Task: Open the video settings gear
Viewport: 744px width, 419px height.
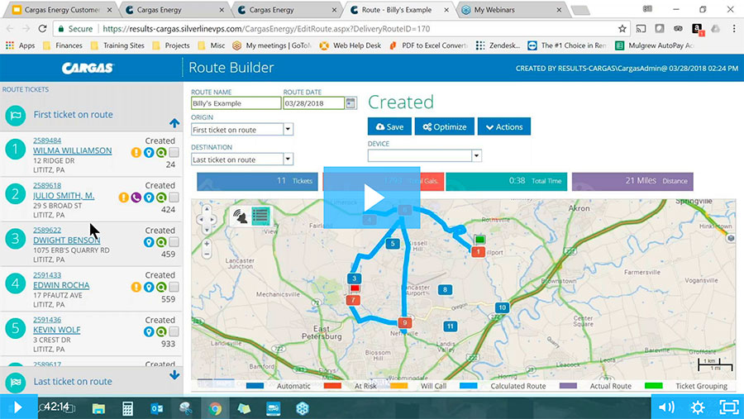Action: pyautogui.click(x=698, y=407)
